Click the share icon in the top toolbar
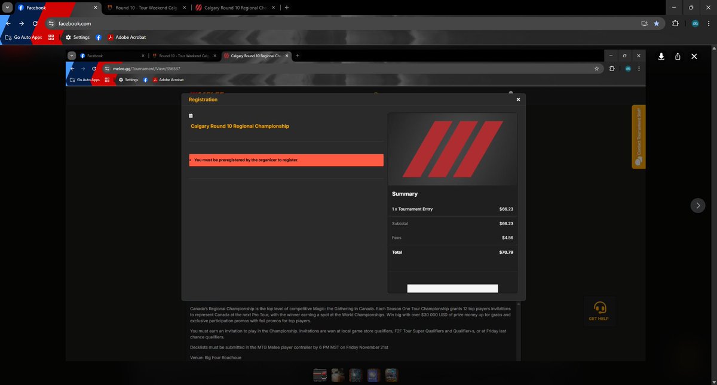Screen dimensions: 717x385 (x=678, y=56)
